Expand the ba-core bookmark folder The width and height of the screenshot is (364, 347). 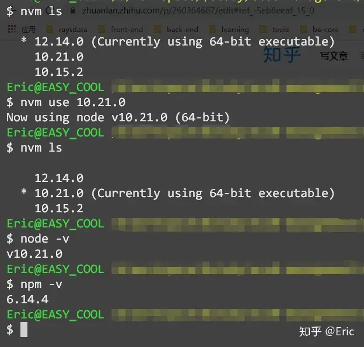pos(319,30)
